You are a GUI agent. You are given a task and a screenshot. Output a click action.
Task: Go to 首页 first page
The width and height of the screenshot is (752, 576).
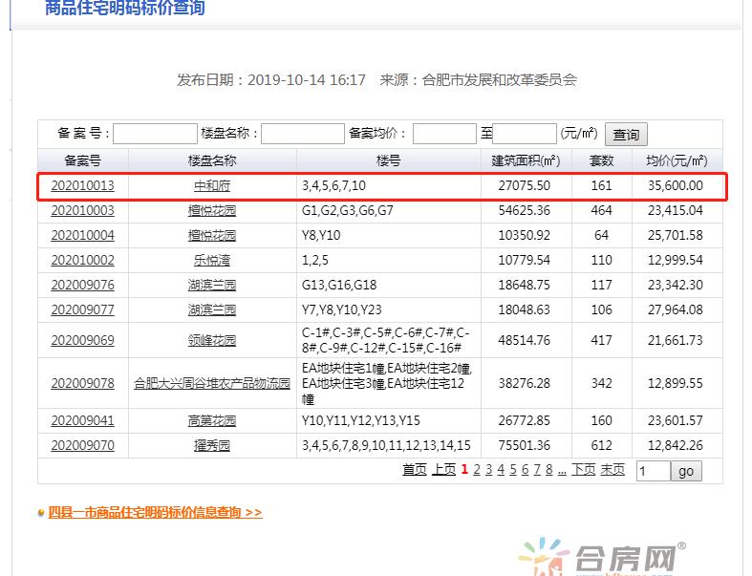pos(414,469)
